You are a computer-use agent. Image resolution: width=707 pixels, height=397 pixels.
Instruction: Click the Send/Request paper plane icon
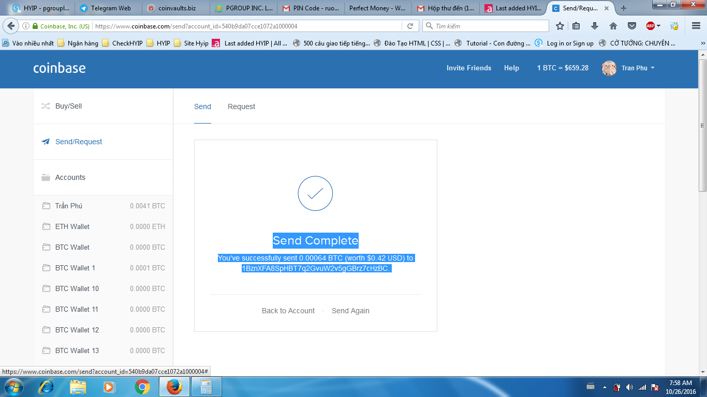(46, 142)
